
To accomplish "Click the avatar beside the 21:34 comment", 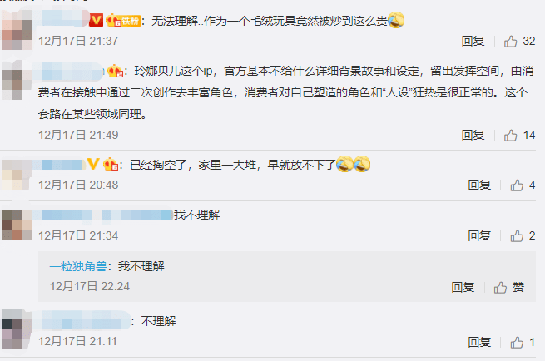I will point(17,225).
